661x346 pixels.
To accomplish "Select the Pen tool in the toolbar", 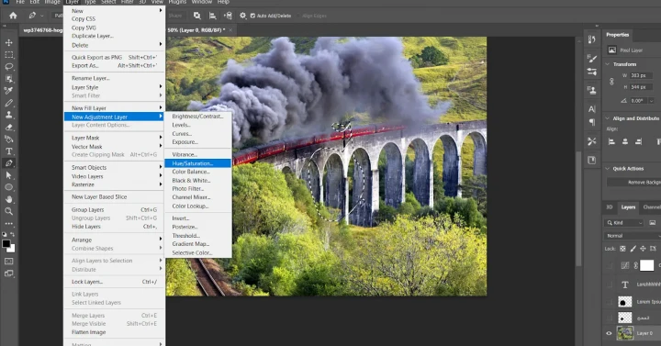I will tap(9, 163).
